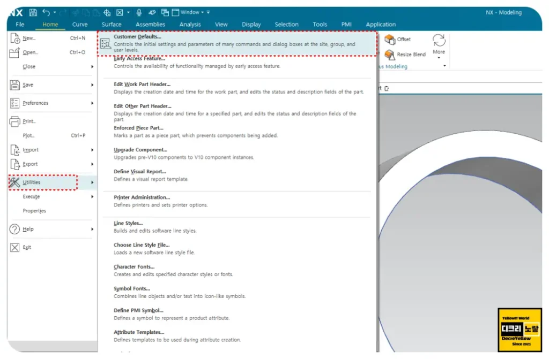Click the touch mode hand icon
Viewport: 549px width, 359px height.
coord(152,13)
